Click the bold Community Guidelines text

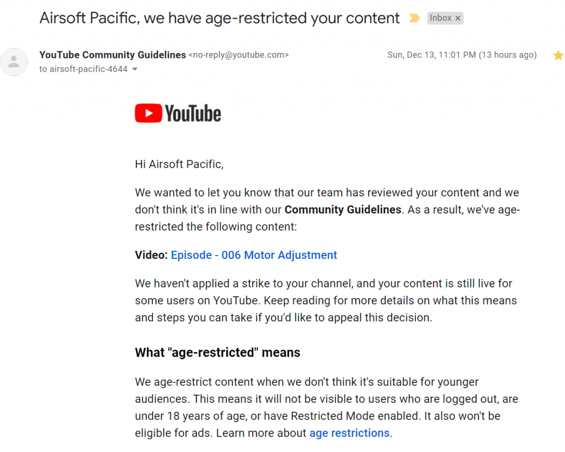[x=343, y=209]
